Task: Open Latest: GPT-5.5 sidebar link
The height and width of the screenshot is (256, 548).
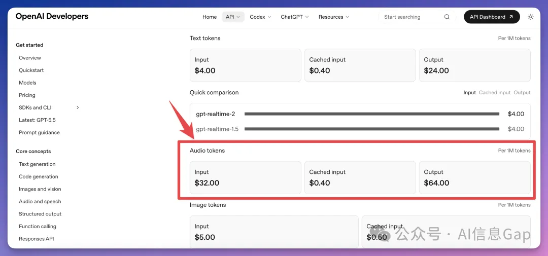Action: [38, 120]
